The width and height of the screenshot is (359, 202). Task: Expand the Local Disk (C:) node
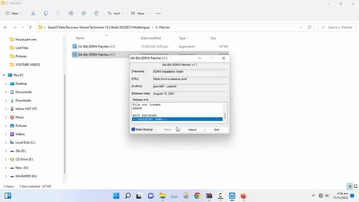click(x=6, y=143)
